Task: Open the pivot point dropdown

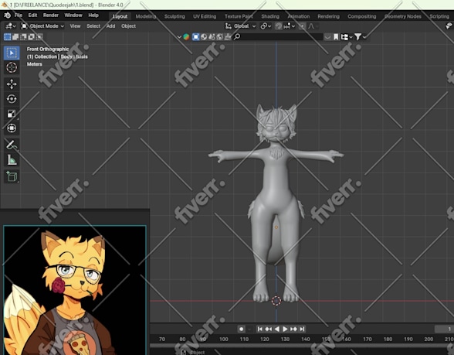Action: [x=266, y=26]
